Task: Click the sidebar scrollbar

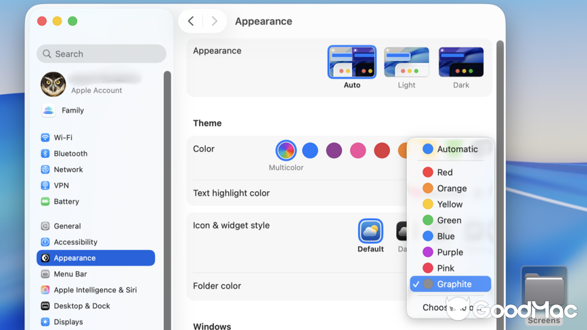Action: point(167,200)
